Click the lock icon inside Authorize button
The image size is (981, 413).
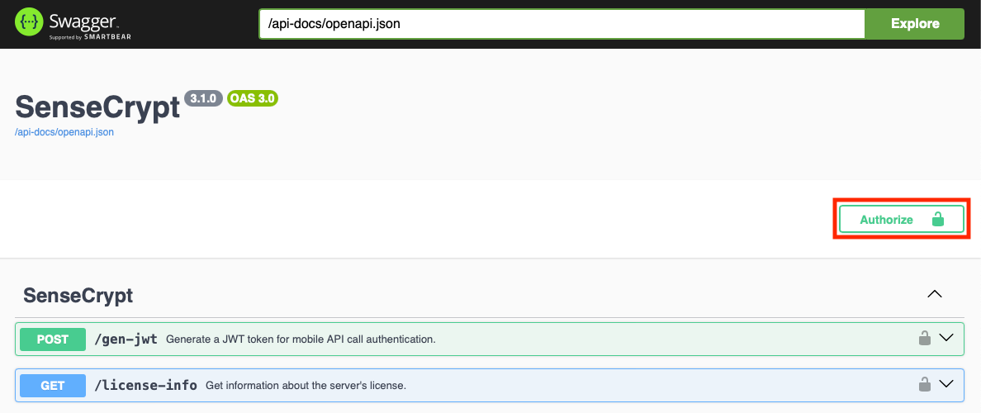(x=937, y=220)
